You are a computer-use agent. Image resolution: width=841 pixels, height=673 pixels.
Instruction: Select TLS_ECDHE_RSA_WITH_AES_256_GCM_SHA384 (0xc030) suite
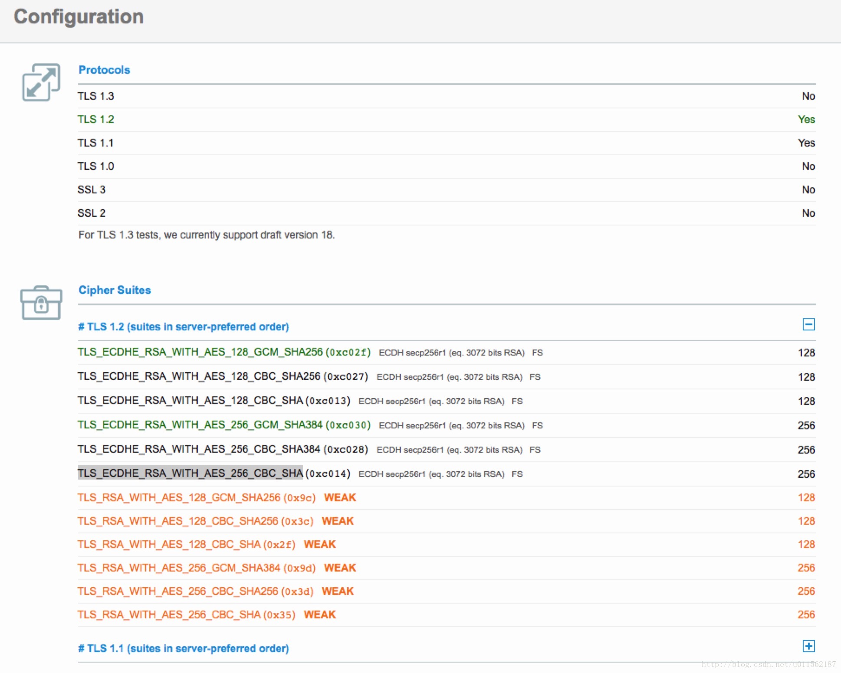224,425
